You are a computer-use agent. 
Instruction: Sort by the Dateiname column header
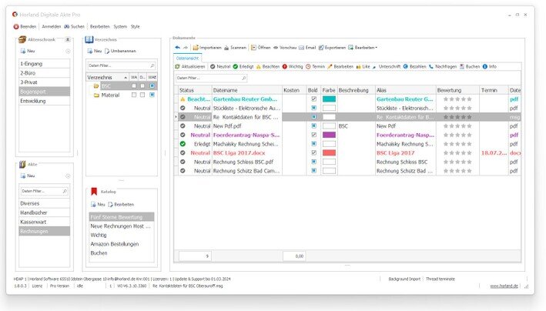(246, 90)
